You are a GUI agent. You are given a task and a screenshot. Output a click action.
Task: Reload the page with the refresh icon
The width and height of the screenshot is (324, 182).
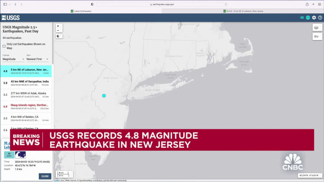pyautogui.click(x=226, y=4)
